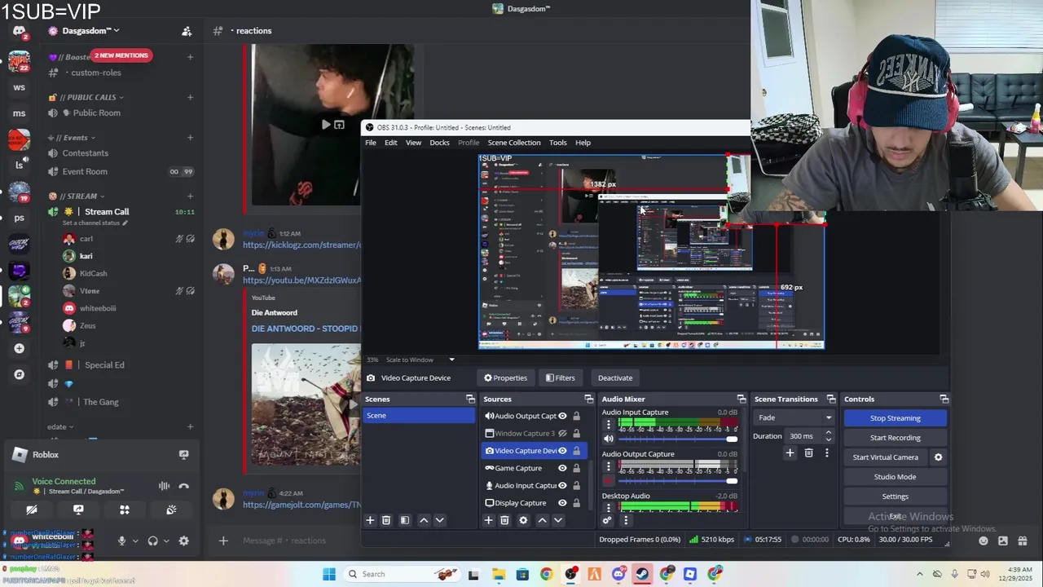
Task: Open OBS View menu
Action: [x=413, y=143]
